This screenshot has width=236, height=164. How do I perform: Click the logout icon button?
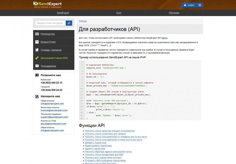pyautogui.click(x=200, y=5)
